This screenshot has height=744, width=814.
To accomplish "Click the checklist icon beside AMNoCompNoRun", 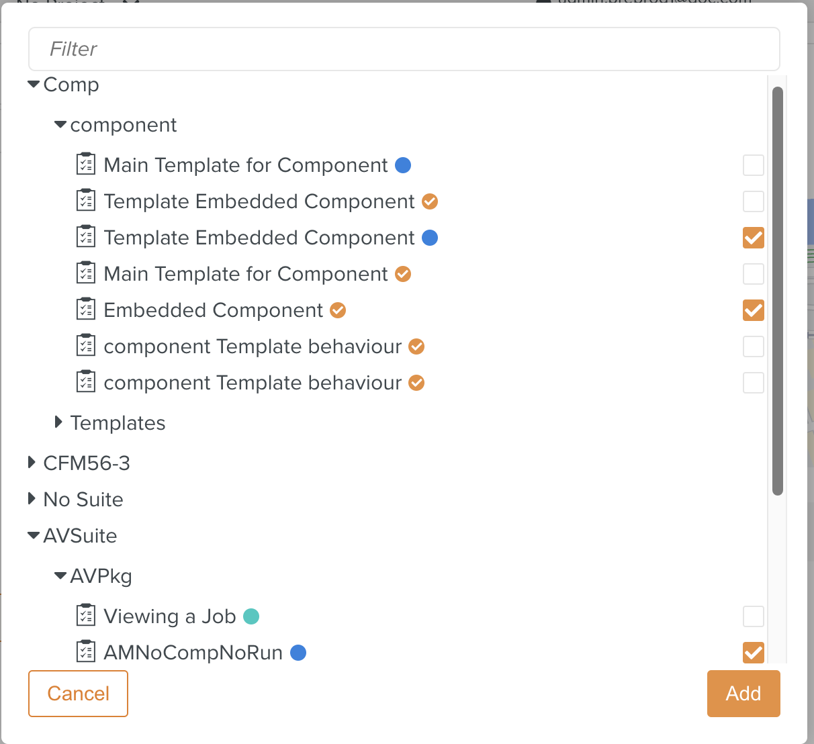I will (85, 652).
